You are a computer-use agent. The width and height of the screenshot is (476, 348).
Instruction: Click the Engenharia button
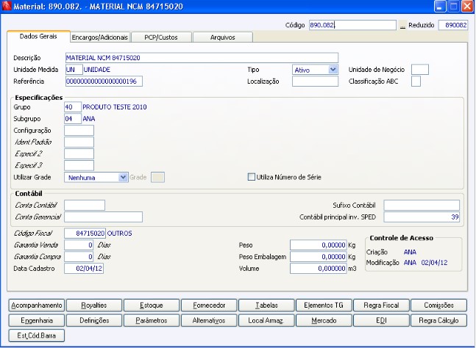point(36,320)
